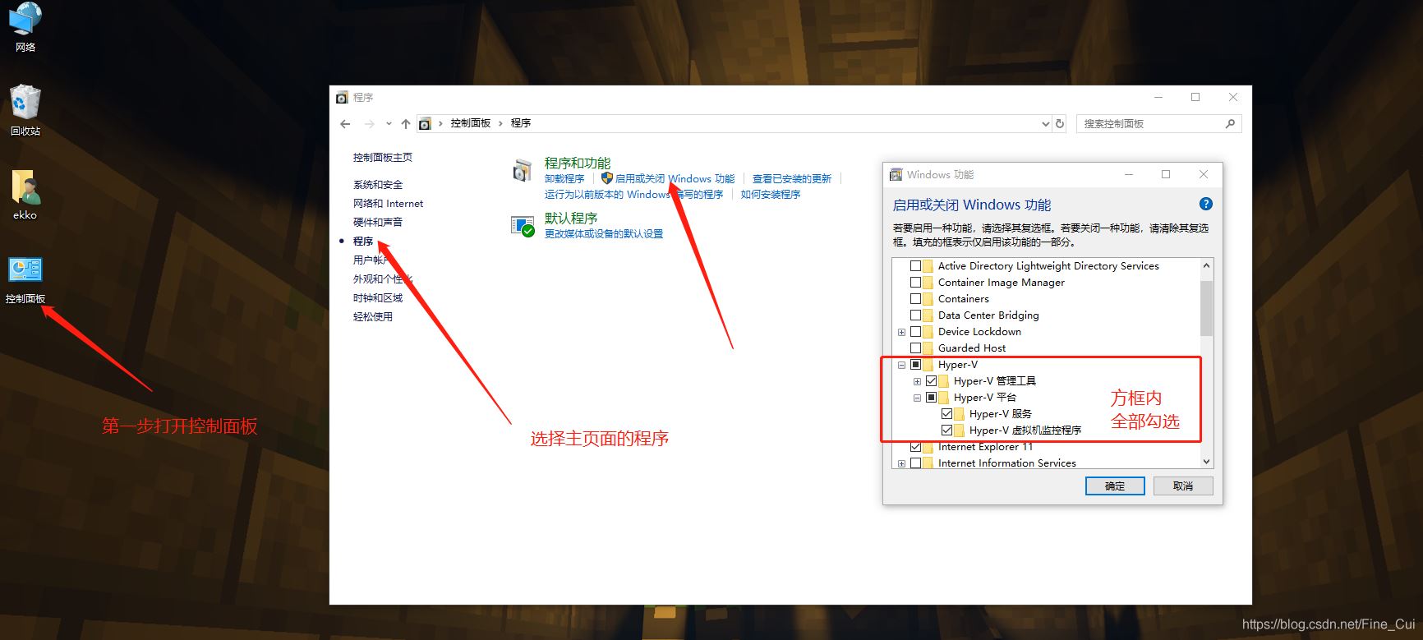
Task: Select 系统和安全 in the left sidebar
Action: pos(378,185)
